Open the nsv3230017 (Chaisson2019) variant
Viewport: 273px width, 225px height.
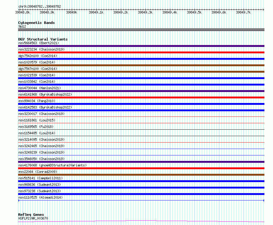41,114
